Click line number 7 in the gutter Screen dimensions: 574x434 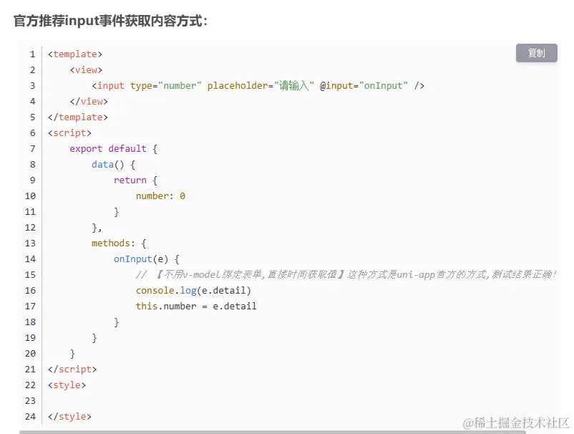33,149
